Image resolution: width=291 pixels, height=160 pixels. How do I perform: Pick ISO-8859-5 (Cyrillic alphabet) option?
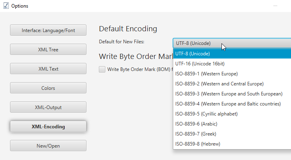click(232, 114)
